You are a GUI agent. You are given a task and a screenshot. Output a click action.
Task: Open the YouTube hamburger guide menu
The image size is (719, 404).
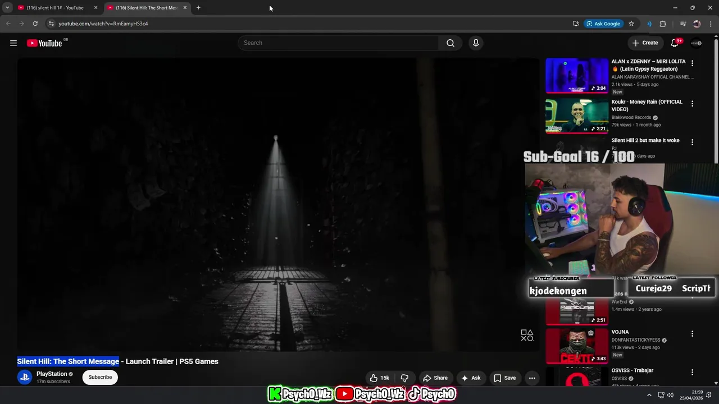[13, 43]
